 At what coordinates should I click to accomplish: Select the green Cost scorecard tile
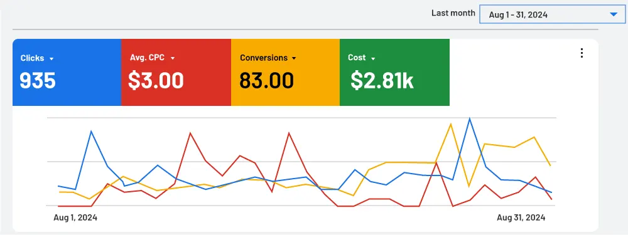tap(394, 72)
